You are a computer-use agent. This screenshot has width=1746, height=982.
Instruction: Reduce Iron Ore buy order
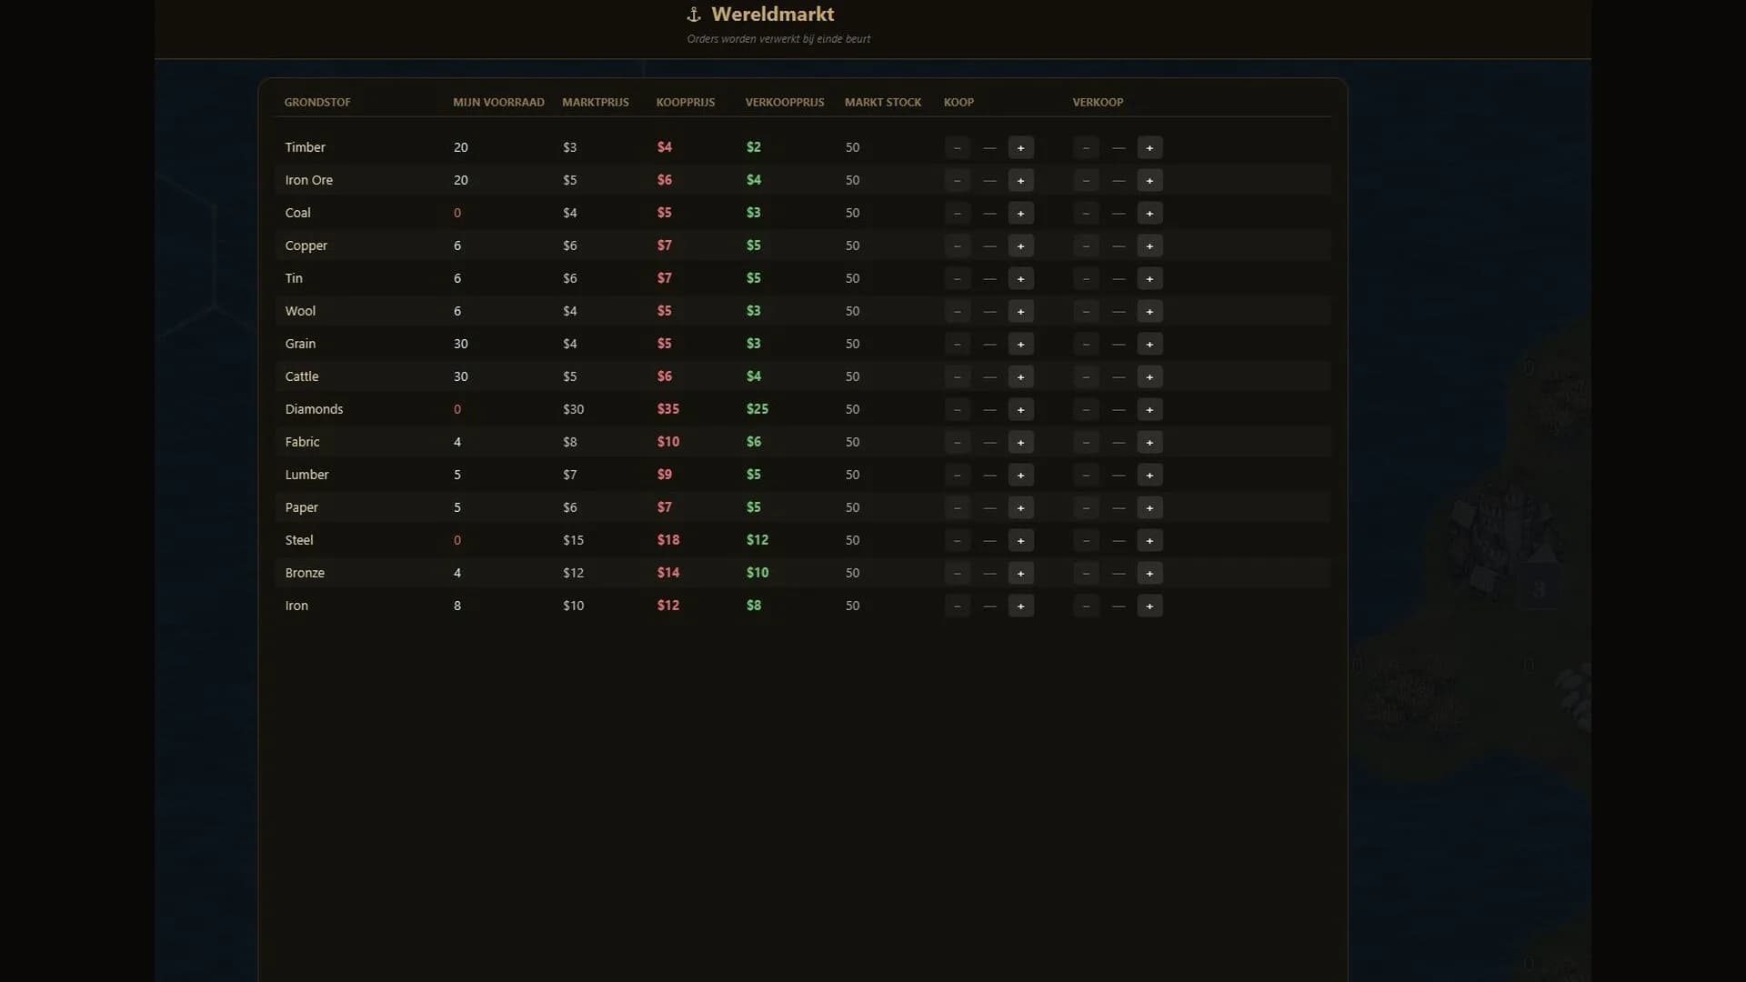pyautogui.click(x=957, y=180)
